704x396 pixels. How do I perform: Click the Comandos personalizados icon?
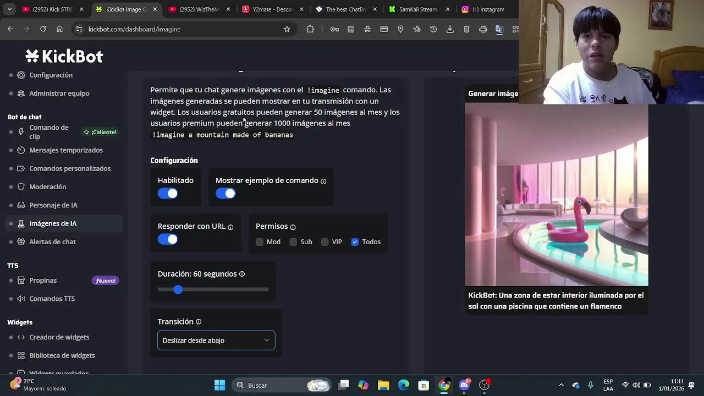(x=21, y=168)
